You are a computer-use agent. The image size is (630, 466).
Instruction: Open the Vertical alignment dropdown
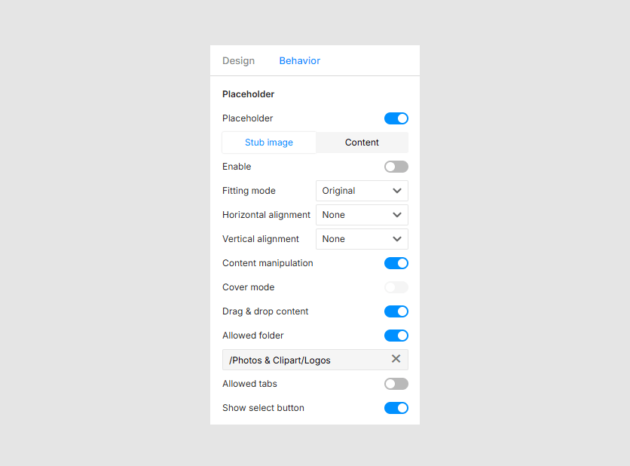pyautogui.click(x=362, y=238)
